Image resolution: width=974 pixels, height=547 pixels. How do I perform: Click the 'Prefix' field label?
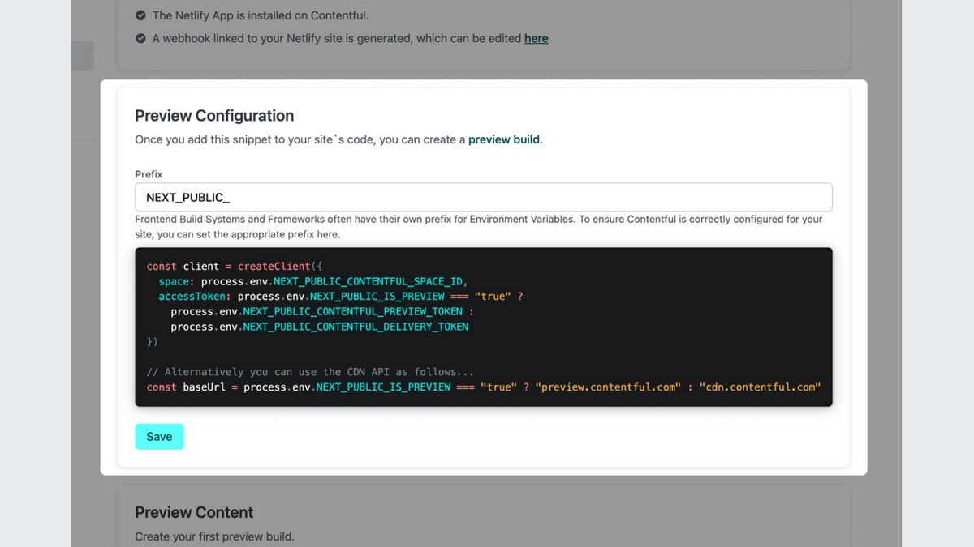tap(149, 174)
